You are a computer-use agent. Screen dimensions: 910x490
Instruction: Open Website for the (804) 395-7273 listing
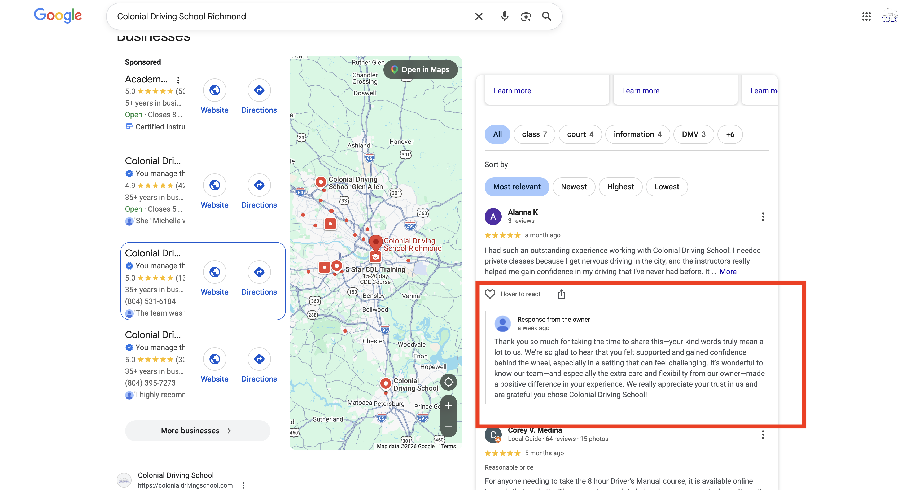point(215,365)
